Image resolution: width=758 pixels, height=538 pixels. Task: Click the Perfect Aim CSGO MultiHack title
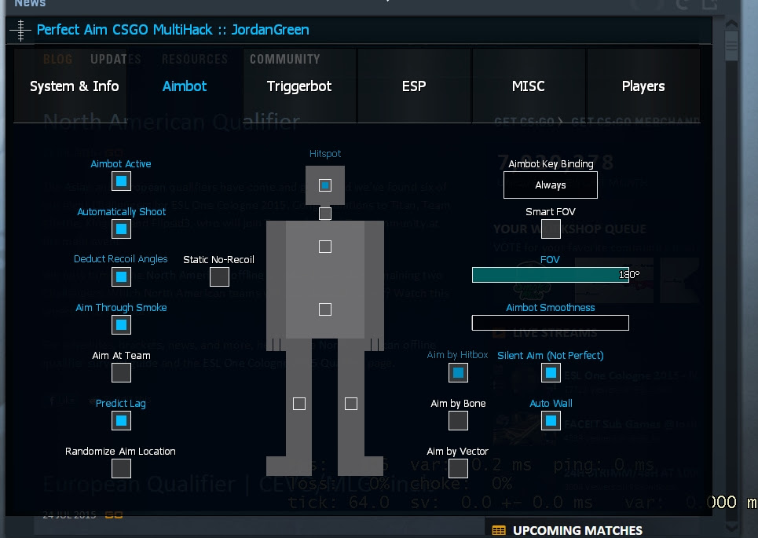click(x=173, y=30)
